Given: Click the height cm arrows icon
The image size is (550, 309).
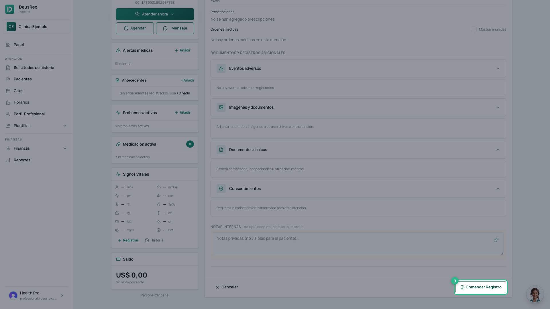Looking at the screenshot, I should pyautogui.click(x=159, y=213).
